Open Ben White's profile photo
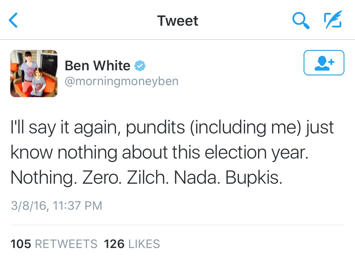This screenshot has width=355, height=260. pos(34,73)
